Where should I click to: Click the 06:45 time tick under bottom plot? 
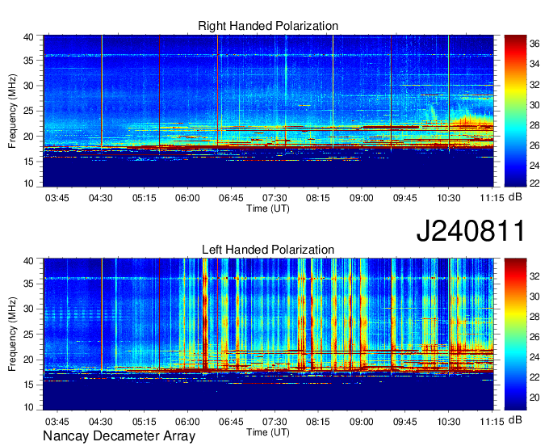(x=231, y=422)
